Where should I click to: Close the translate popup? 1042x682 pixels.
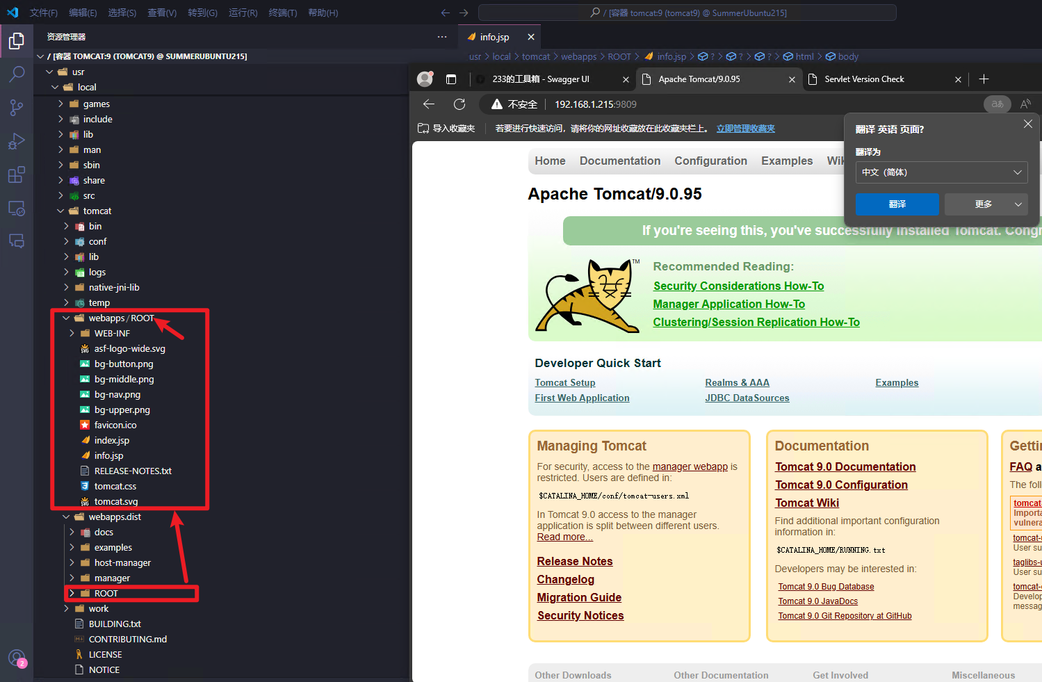(1028, 124)
